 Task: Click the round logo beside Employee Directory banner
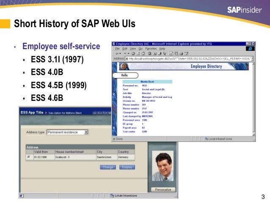tap(124, 66)
